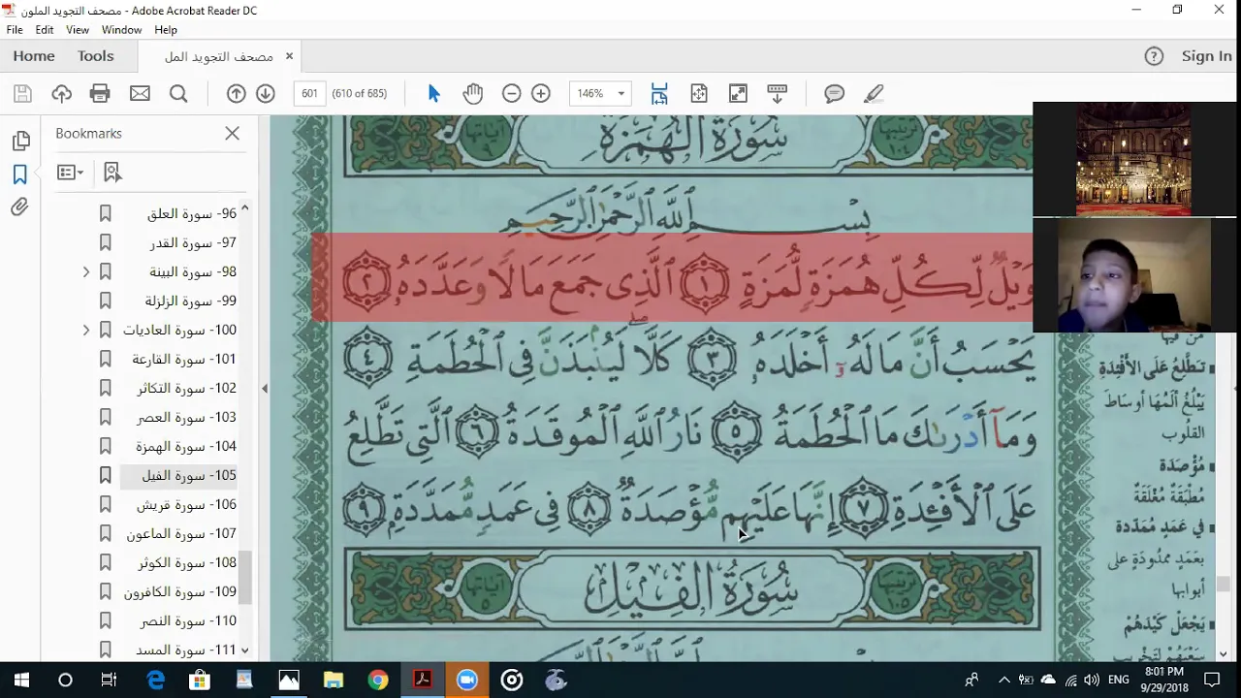Close the Bookmarks panel
Image resolution: width=1241 pixels, height=698 pixels.
pos(232,134)
